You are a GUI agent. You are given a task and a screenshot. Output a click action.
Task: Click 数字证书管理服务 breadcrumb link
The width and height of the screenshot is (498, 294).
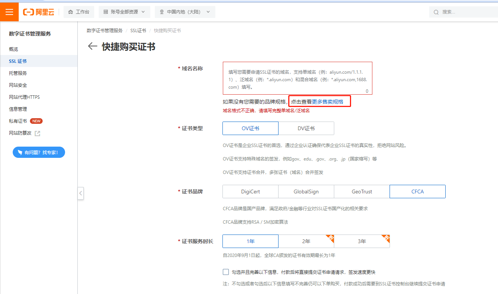tap(105, 30)
